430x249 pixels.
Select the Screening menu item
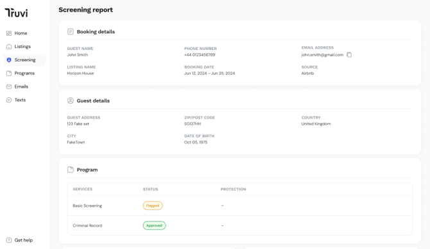point(24,60)
